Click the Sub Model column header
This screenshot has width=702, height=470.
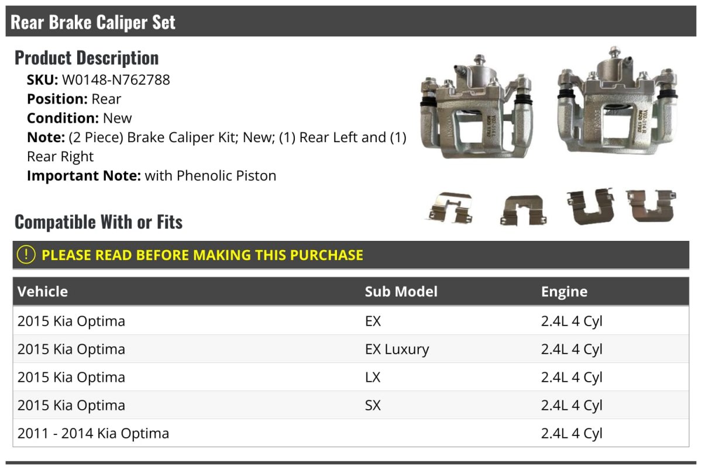401,291
